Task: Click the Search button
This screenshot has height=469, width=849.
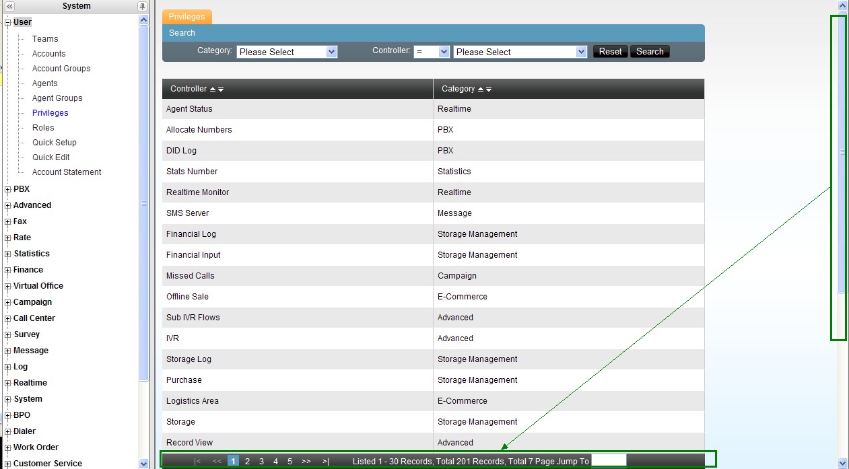Action: (650, 52)
